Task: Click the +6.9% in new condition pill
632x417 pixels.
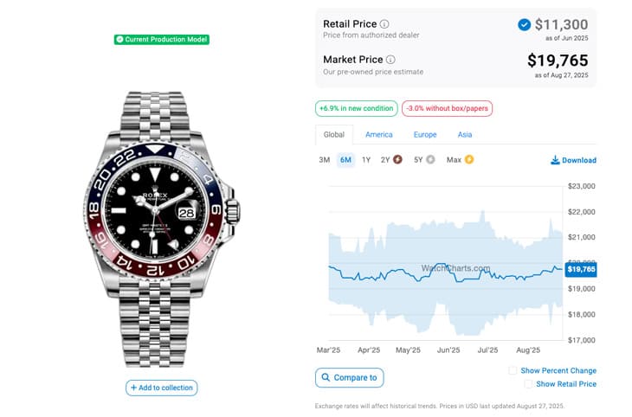Action: 357,108
